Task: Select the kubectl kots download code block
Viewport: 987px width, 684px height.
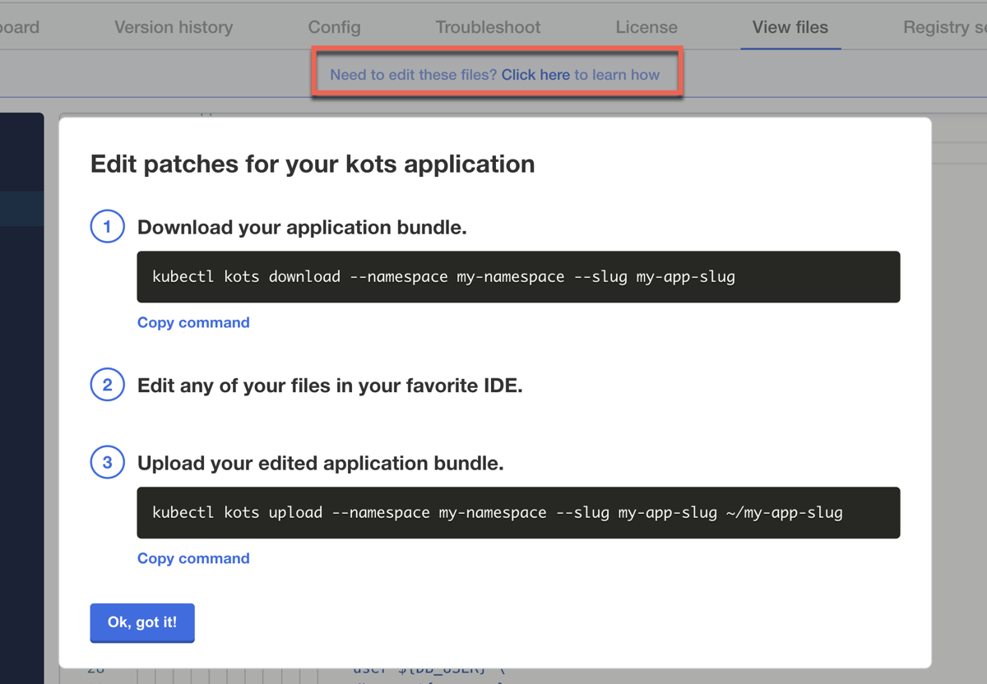Action: point(518,277)
